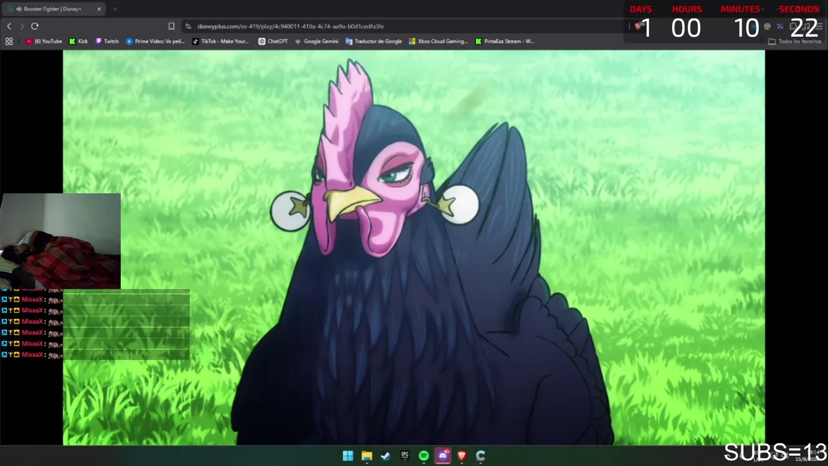Launch Steam from the taskbar
Viewport: 828px width, 466px height.
[x=386, y=456]
